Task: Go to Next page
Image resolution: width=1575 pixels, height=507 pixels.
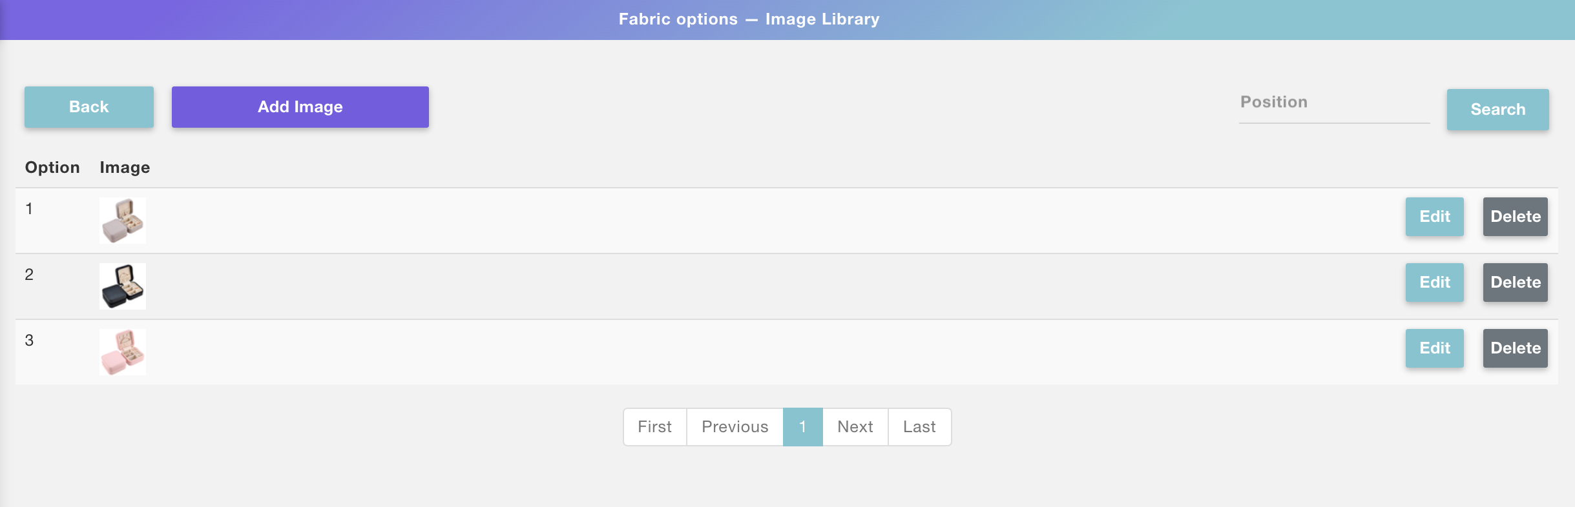Action: [x=855, y=427]
